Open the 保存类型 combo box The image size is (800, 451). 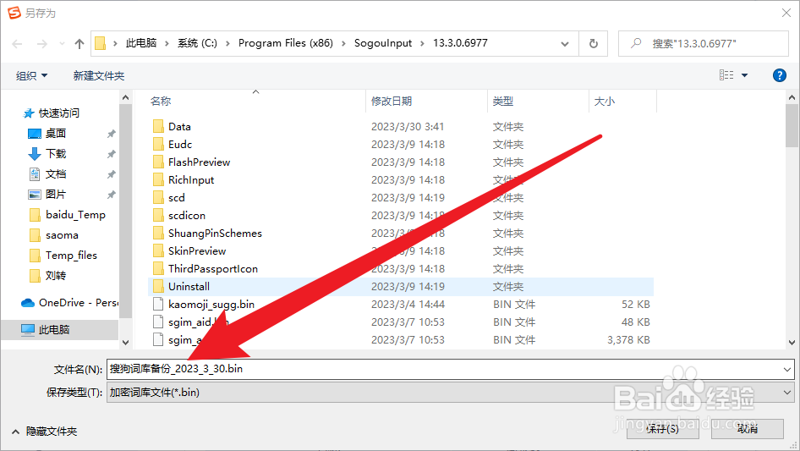450,393
